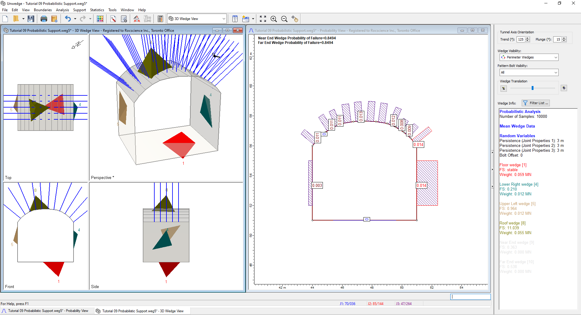Click the Wedge Translation slider handle
The height and width of the screenshot is (315, 581).
(x=533, y=88)
